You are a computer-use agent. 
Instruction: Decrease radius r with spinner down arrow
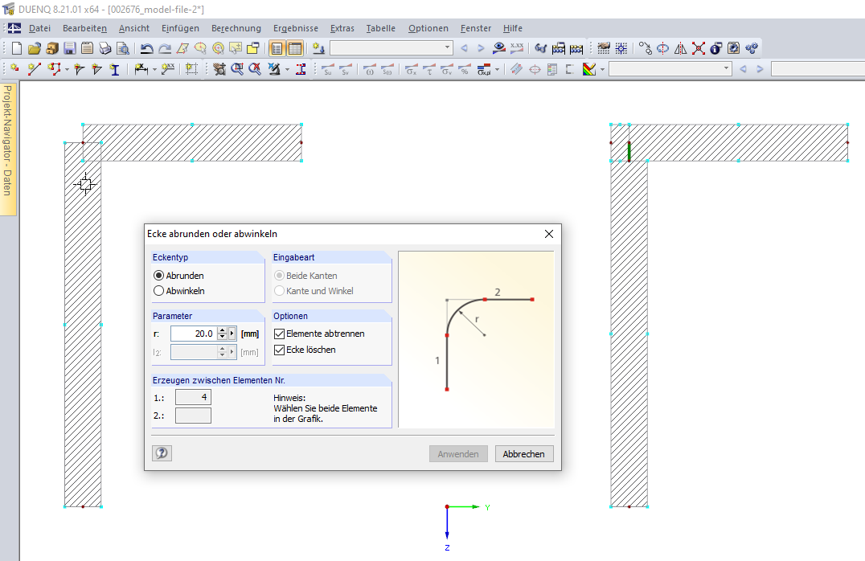(x=222, y=337)
